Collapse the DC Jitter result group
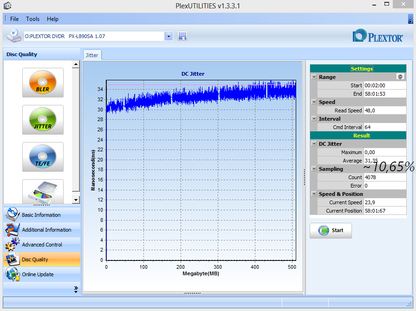Screen dimensions: 416x311 [314, 144]
